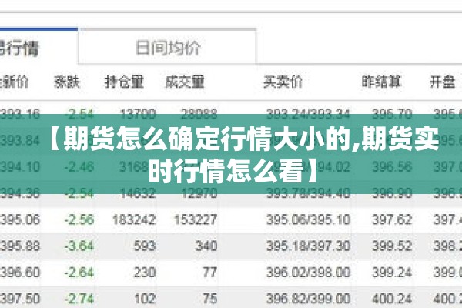
Task: Click the 开盘 column header
Action: 442,82
